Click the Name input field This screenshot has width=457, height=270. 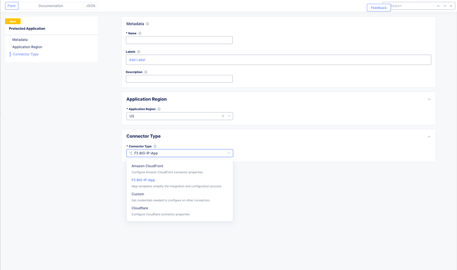click(179, 40)
